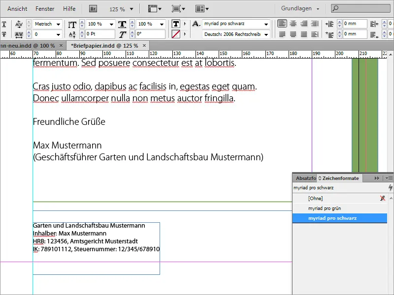
Task: Align paragraph away from the spine
Action: click(x=315, y=34)
